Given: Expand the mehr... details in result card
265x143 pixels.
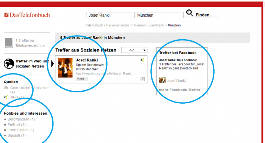Looking at the screenshot, I should pos(82,79).
